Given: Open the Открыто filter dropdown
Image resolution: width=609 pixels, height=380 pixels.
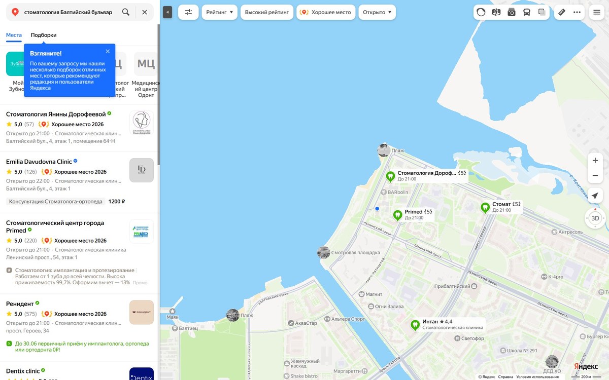Looking at the screenshot, I should click(378, 12).
